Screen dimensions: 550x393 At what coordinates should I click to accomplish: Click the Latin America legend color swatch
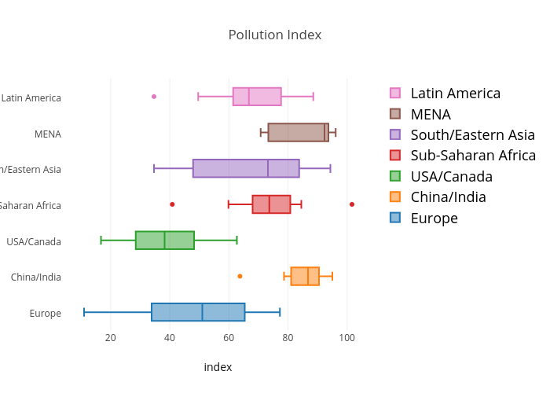point(395,94)
